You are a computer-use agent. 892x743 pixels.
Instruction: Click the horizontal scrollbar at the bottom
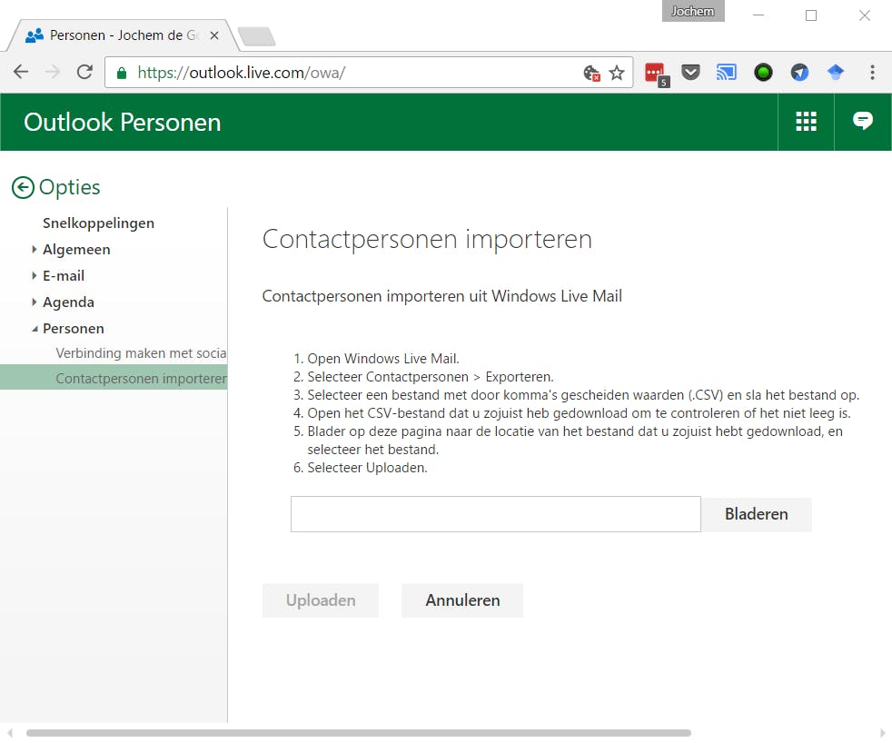point(359,732)
